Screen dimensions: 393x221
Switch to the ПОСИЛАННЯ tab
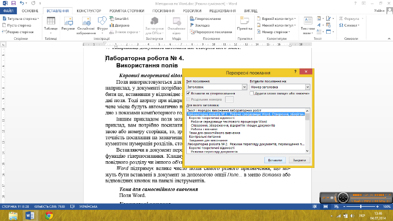163,11
